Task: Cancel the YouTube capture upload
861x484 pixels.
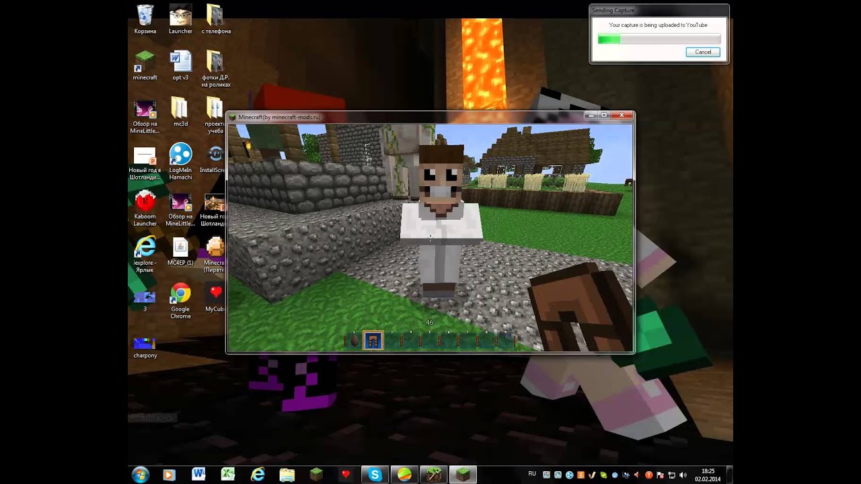Action: click(703, 52)
